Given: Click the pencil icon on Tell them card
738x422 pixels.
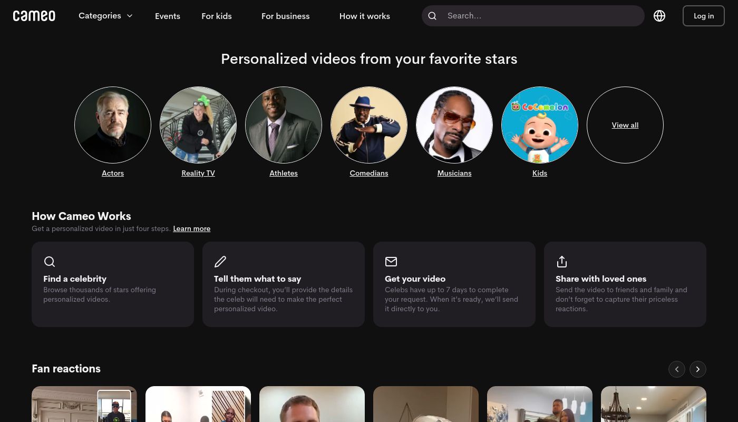Looking at the screenshot, I should 220,262.
